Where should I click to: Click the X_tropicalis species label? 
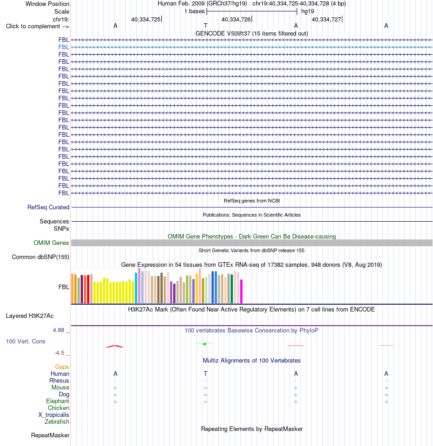coord(54,415)
